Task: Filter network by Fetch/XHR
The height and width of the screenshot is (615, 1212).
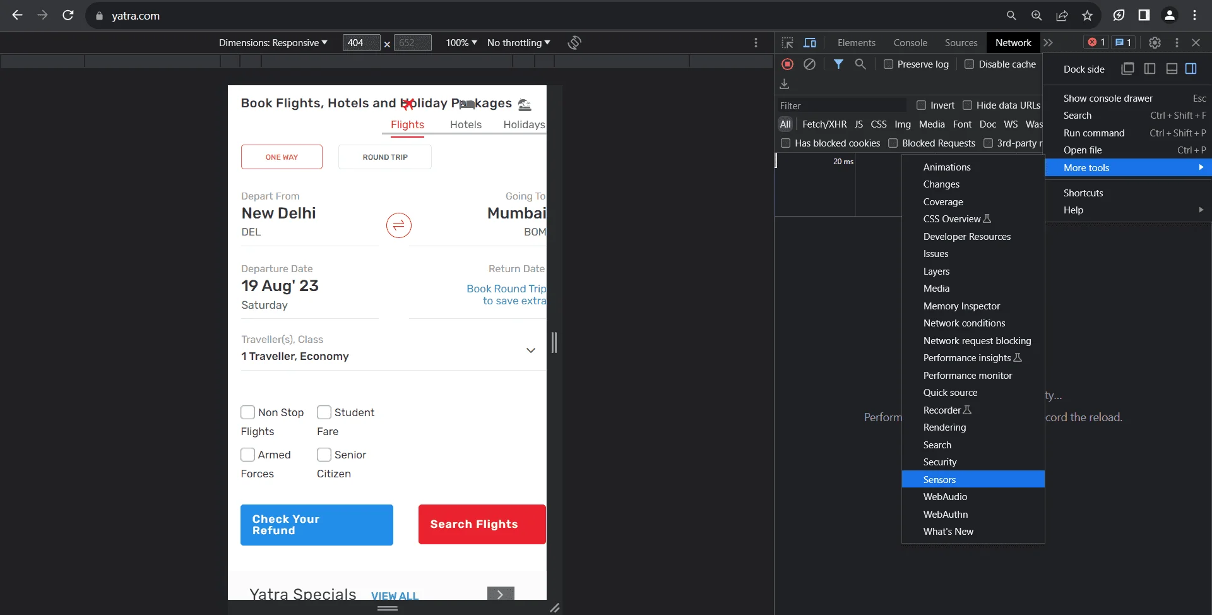Action: pos(824,124)
